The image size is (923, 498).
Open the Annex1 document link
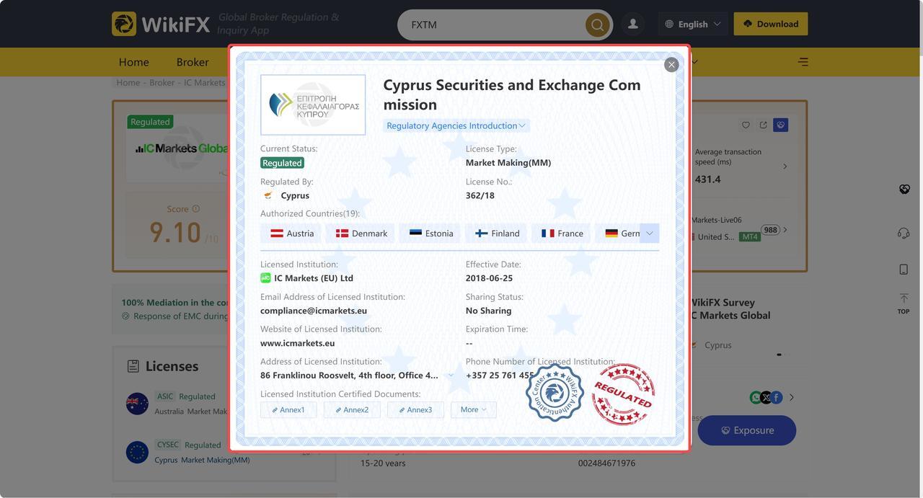click(x=288, y=409)
